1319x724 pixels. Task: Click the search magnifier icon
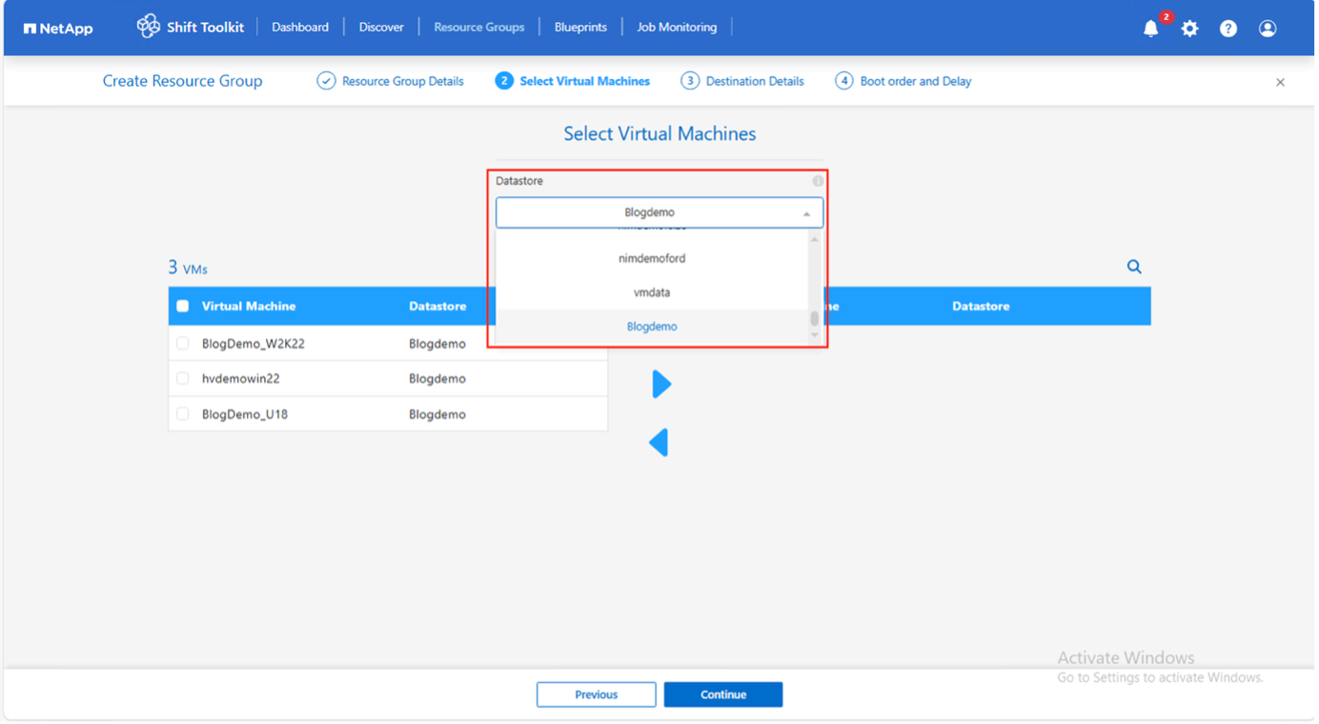[x=1134, y=267]
